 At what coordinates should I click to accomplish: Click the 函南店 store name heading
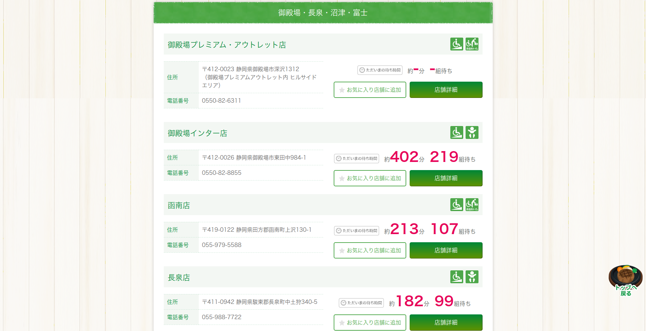[179, 206]
